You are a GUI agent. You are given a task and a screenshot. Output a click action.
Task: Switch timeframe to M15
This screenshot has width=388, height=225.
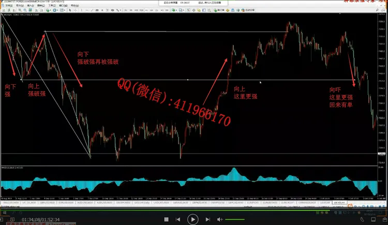point(136,10)
